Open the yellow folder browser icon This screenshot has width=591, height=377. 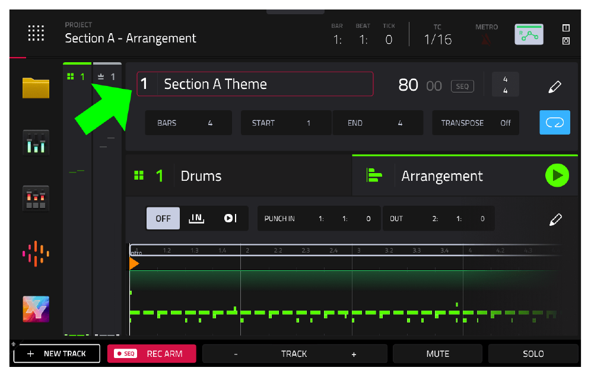[x=36, y=88]
